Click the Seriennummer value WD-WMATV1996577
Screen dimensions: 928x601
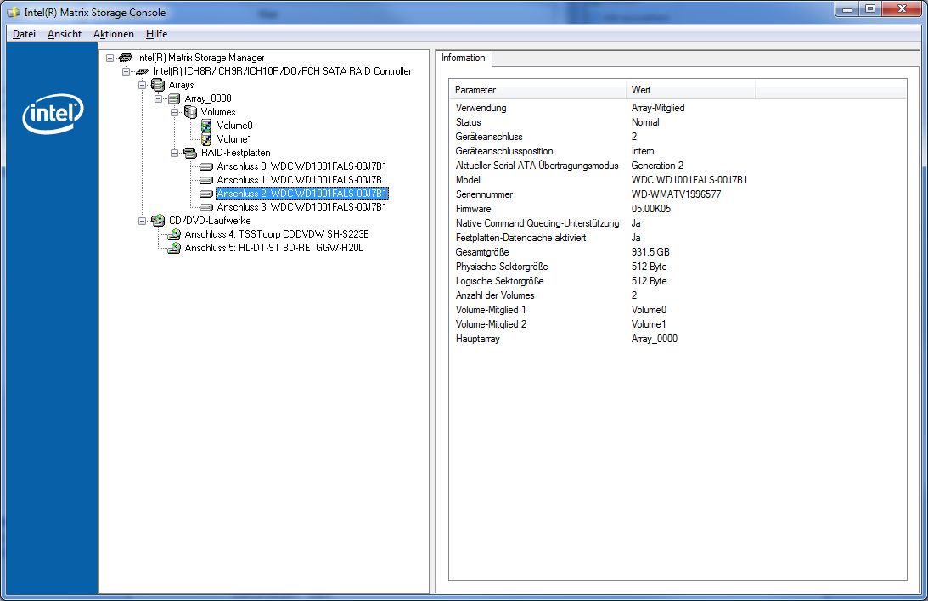tap(676, 194)
